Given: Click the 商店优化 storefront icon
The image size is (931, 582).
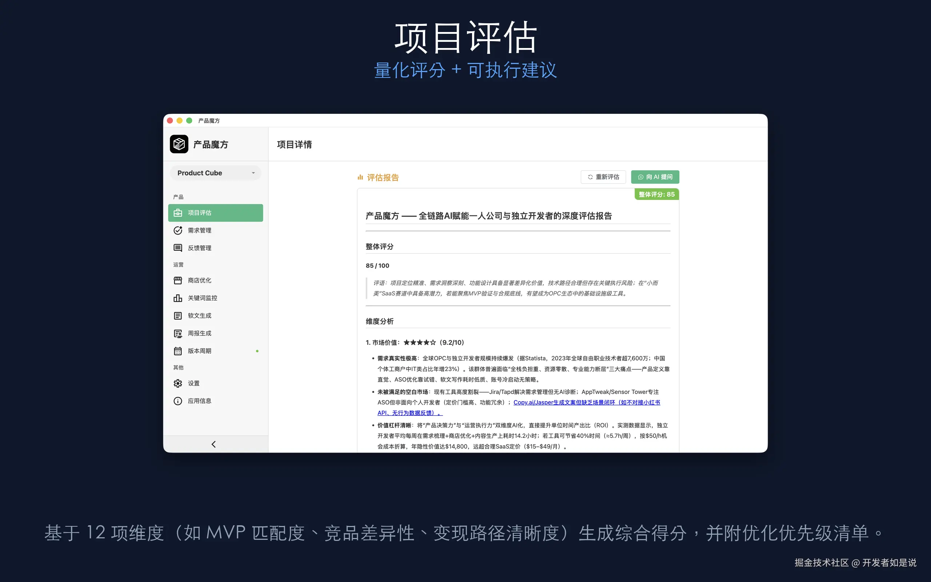Looking at the screenshot, I should (178, 280).
